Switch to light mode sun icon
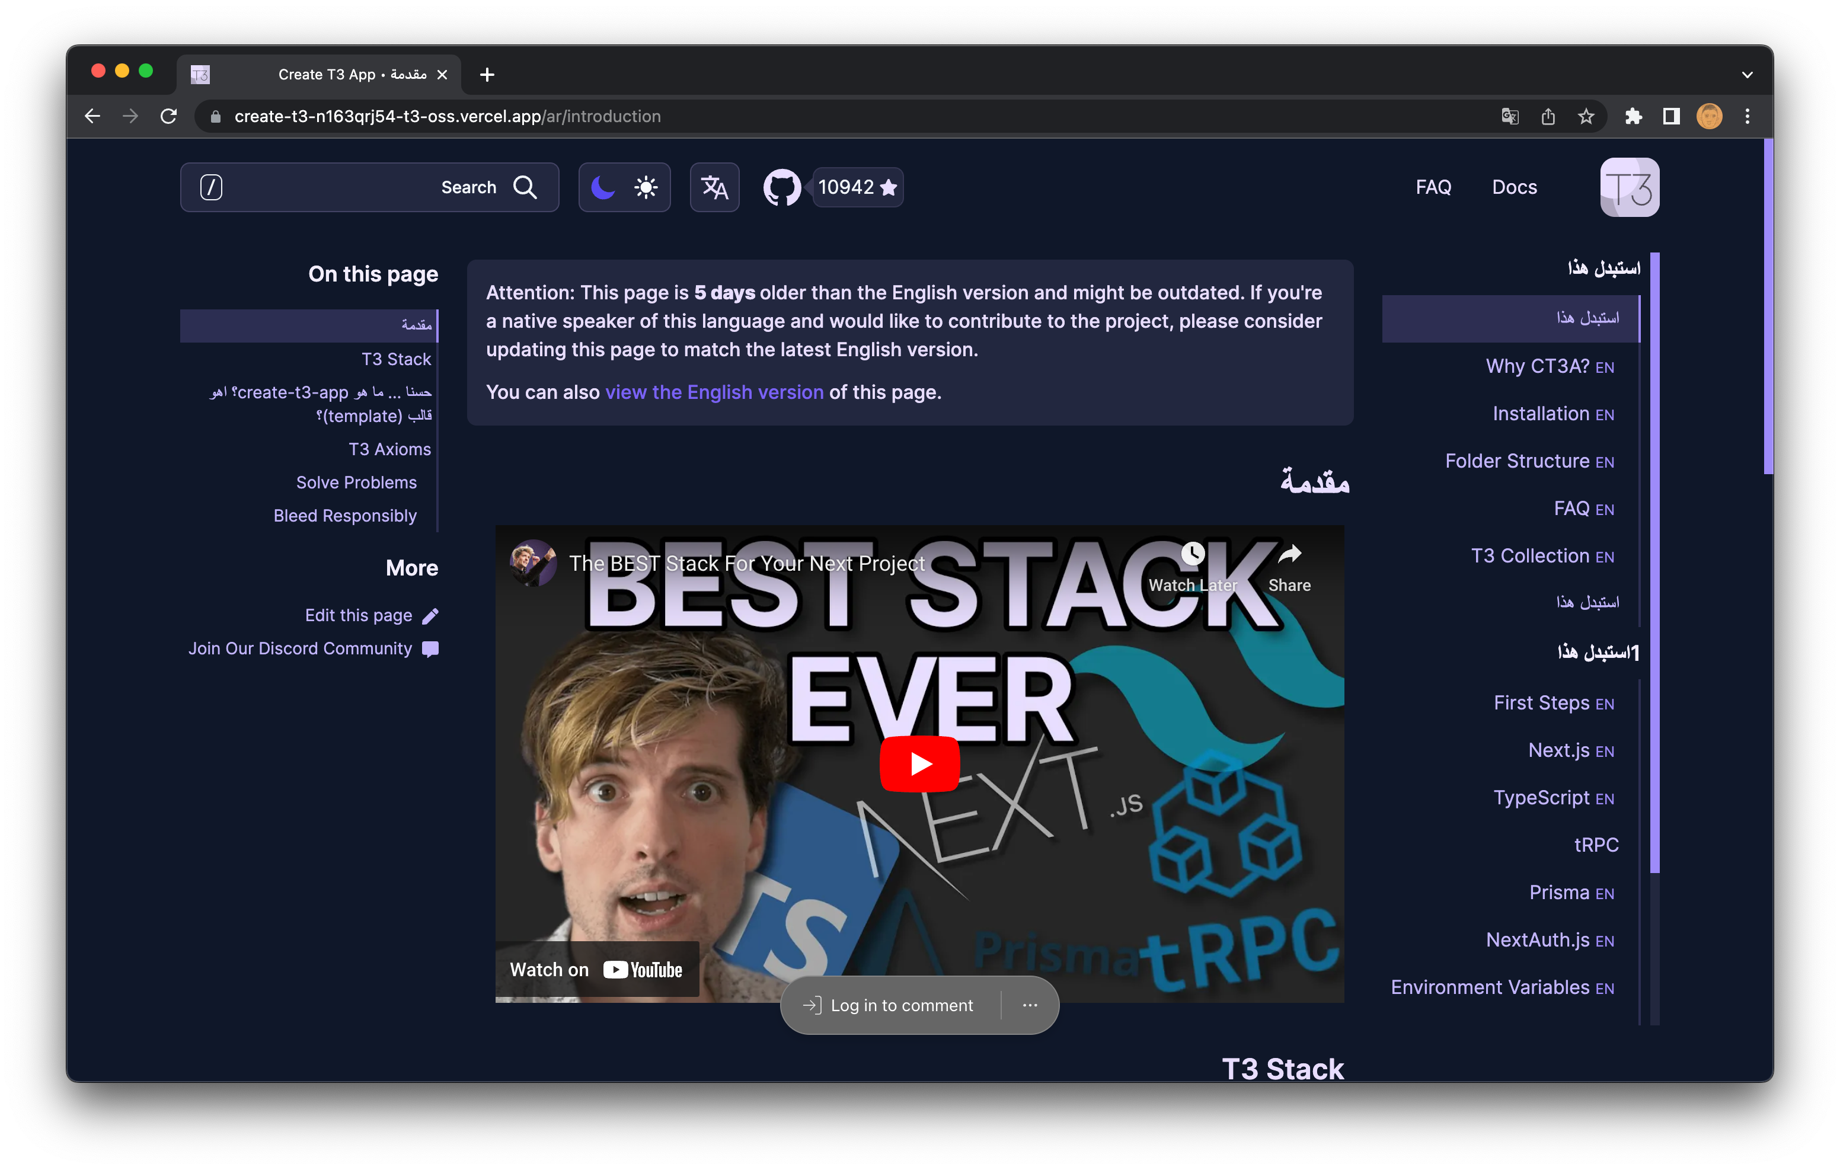The height and width of the screenshot is (1170, 1840). click(646, 187)
